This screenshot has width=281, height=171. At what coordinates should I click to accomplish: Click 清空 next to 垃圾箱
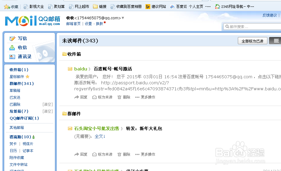48,111
